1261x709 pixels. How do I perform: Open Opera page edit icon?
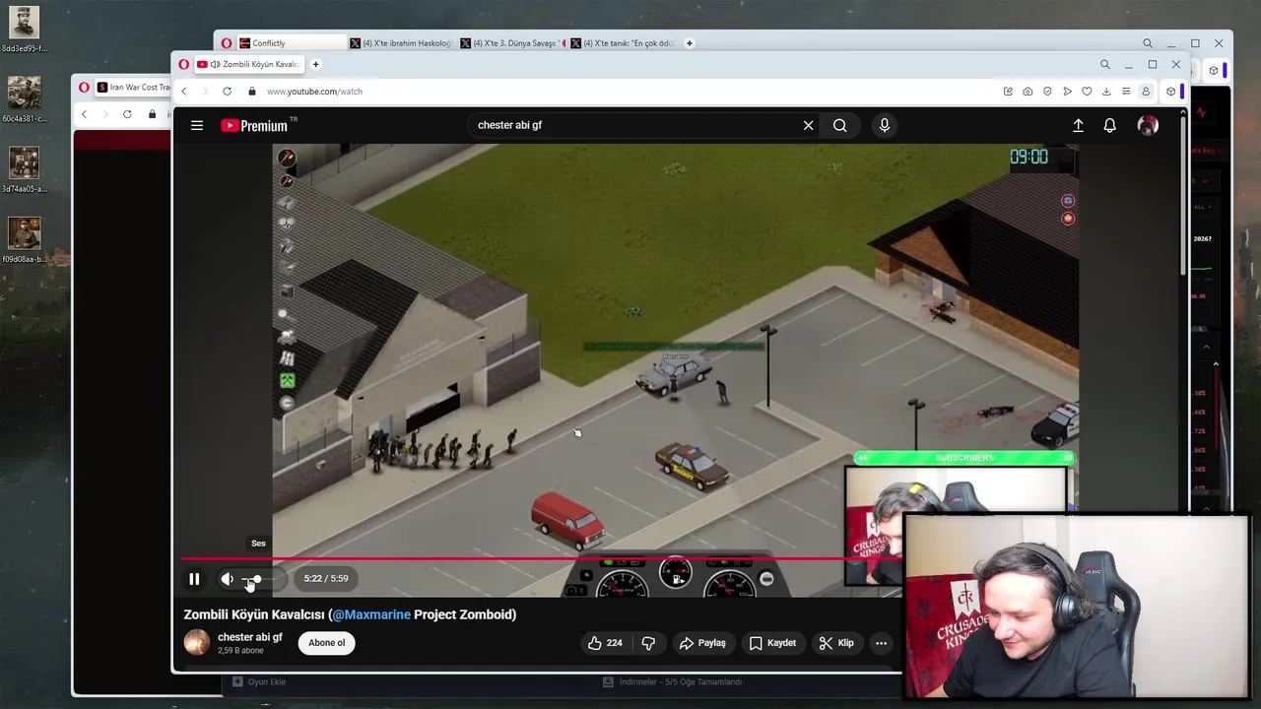click(1008, 92)
